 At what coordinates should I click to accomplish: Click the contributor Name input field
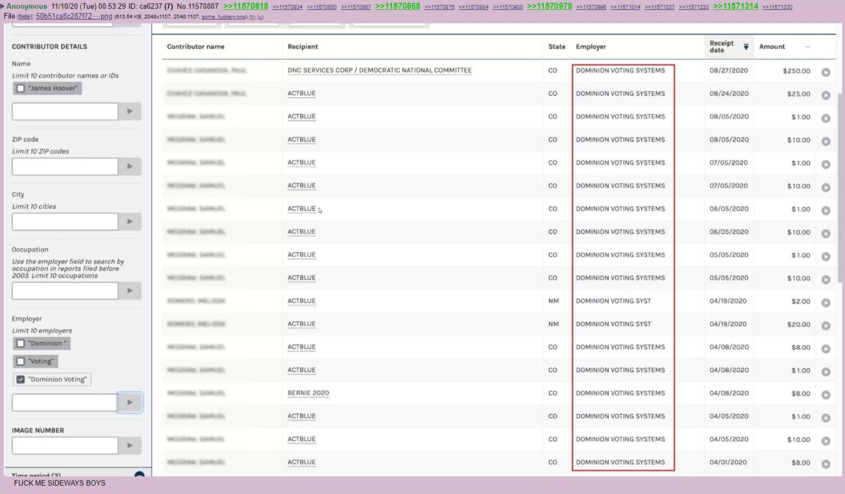pyautogui.click(x=65, y=111)
